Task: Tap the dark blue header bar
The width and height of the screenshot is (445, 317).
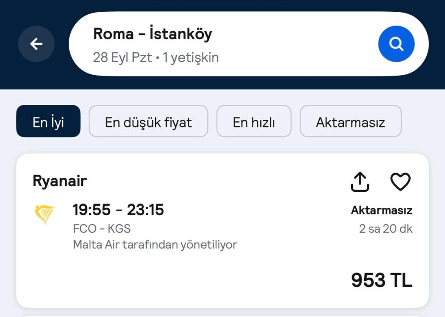Action: tap(222, 45)
